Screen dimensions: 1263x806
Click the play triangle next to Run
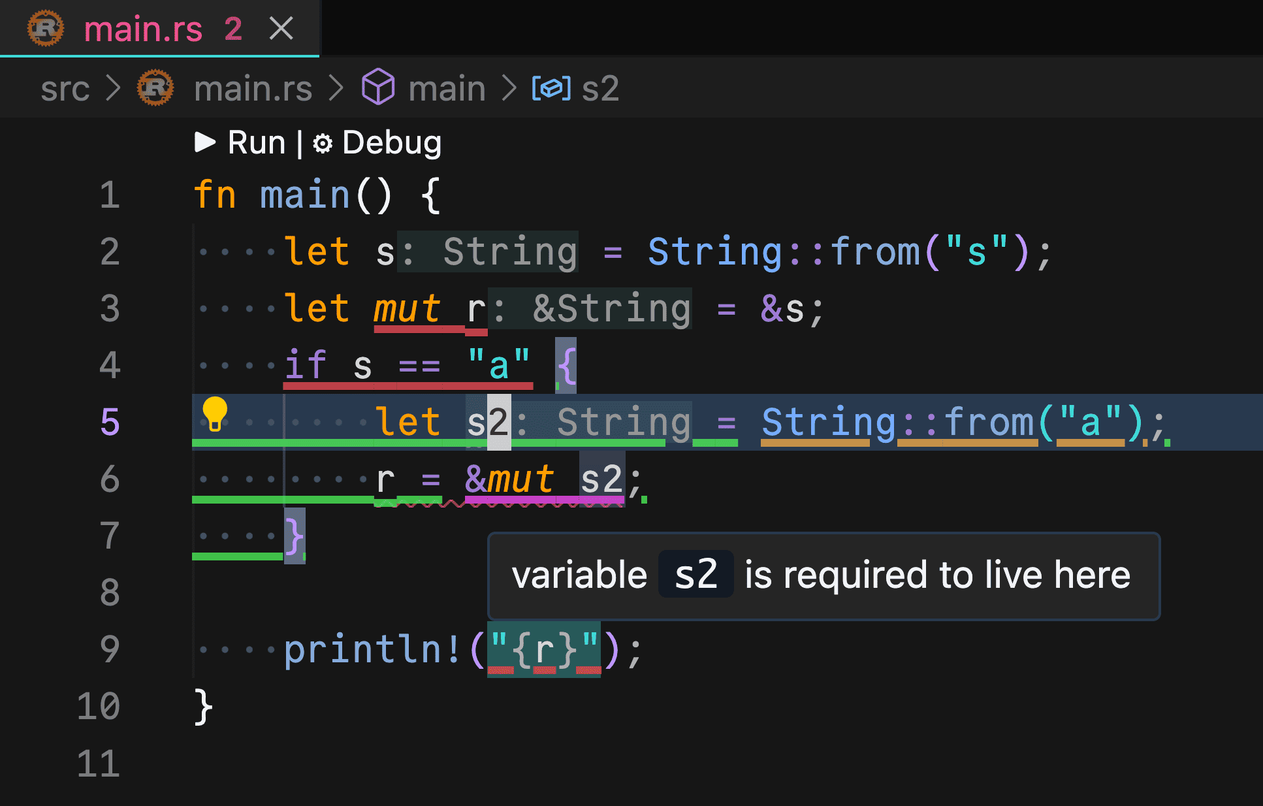click(205, 142)
